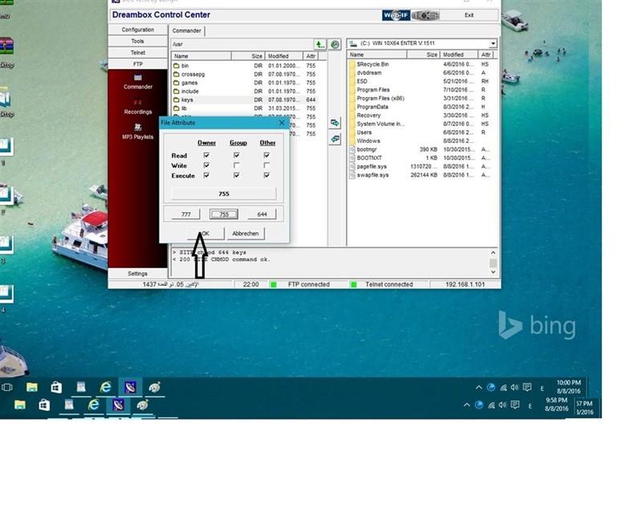Click the pagefile.sys file icon
Viewport: 642px width, 513px height.
[x=351, y=167]
